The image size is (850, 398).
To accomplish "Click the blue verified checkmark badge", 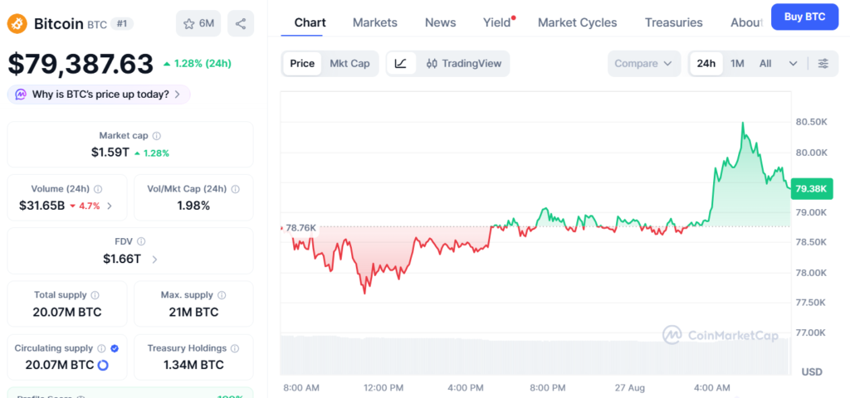I will click(115, 348).
